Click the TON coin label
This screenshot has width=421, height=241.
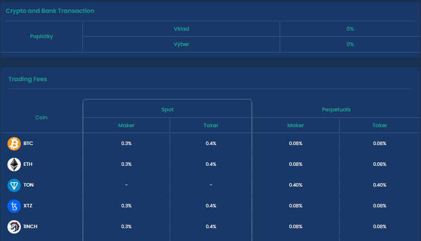(x=28, y=185)
